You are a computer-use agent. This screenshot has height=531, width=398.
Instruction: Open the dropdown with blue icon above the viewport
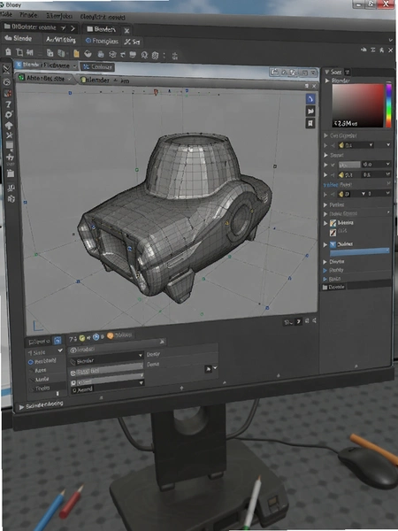[x=46, y=65]
